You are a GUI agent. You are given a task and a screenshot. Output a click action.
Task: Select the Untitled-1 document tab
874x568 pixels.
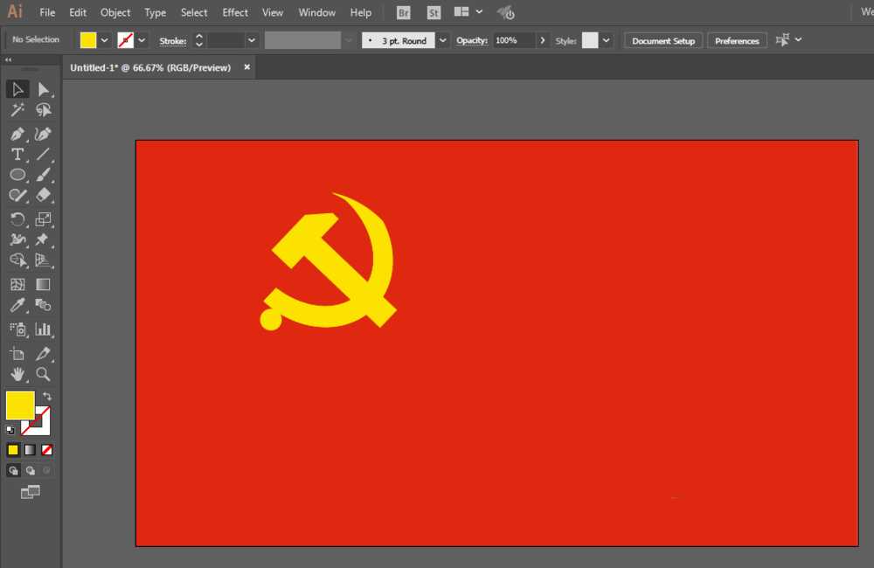(153, 66)
